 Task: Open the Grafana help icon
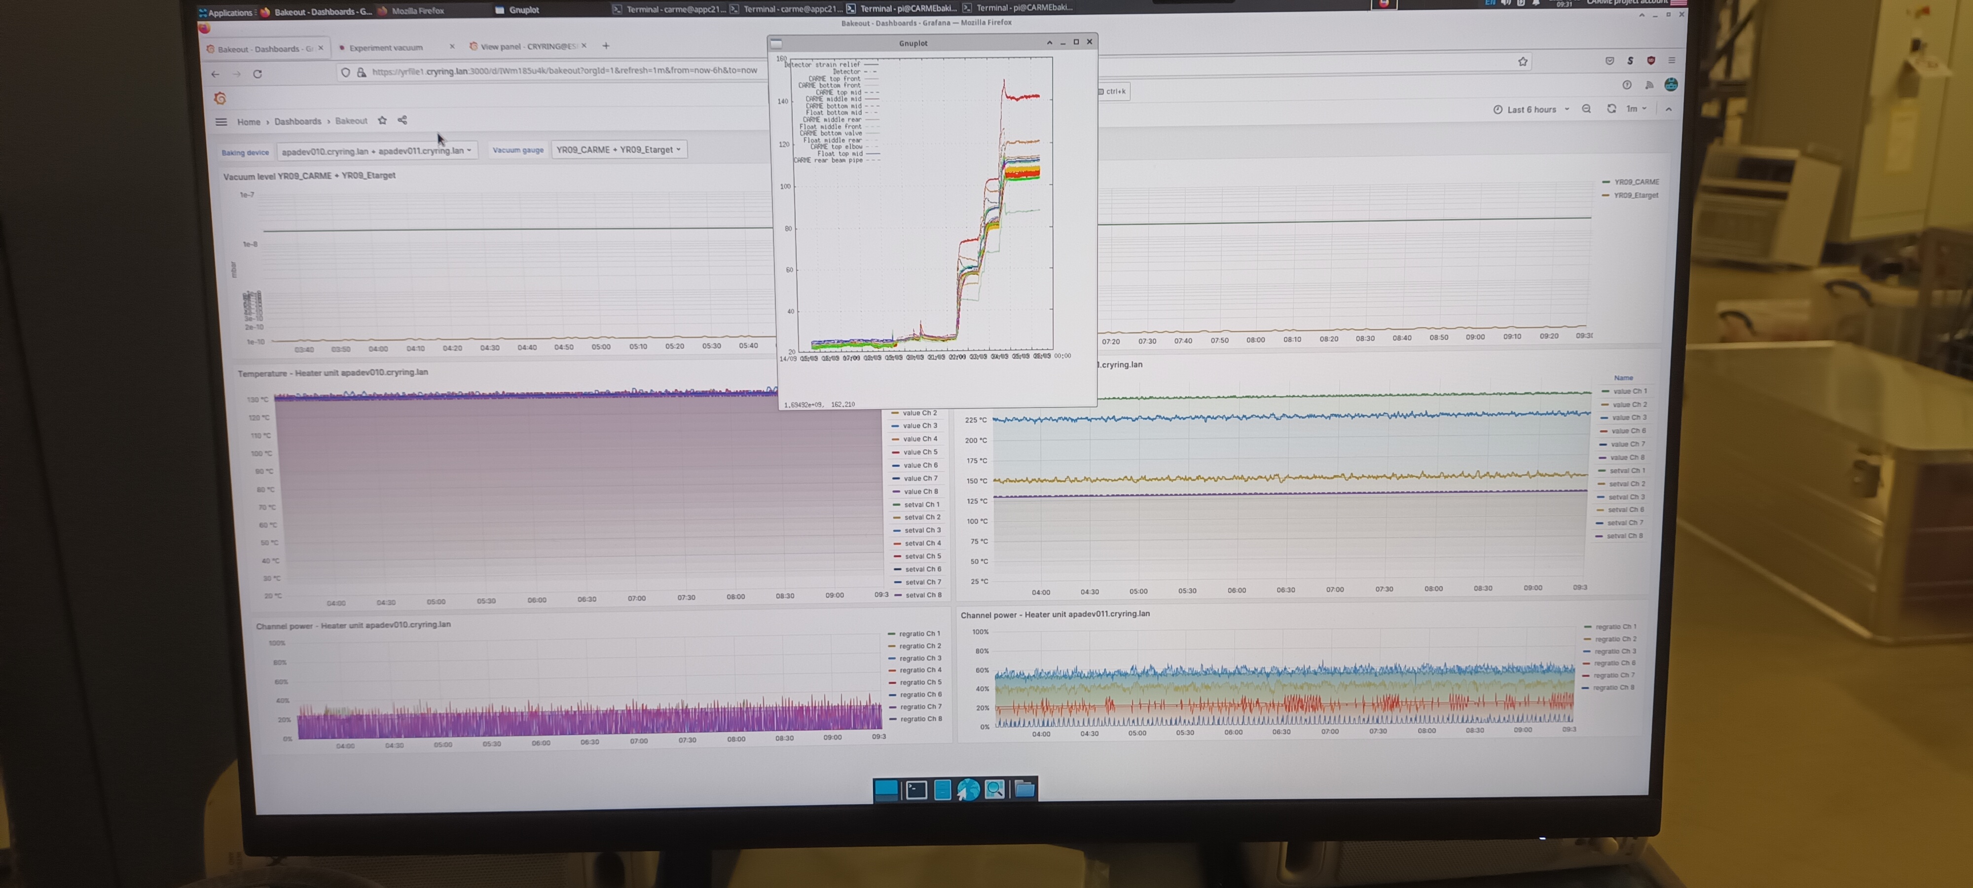point(1627,85)
